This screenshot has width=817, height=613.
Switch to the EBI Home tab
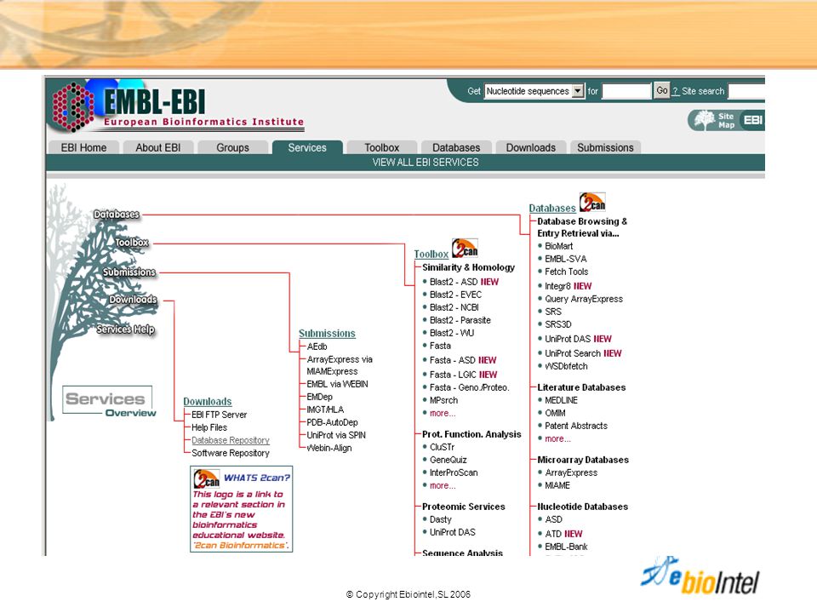click(83, 147)
